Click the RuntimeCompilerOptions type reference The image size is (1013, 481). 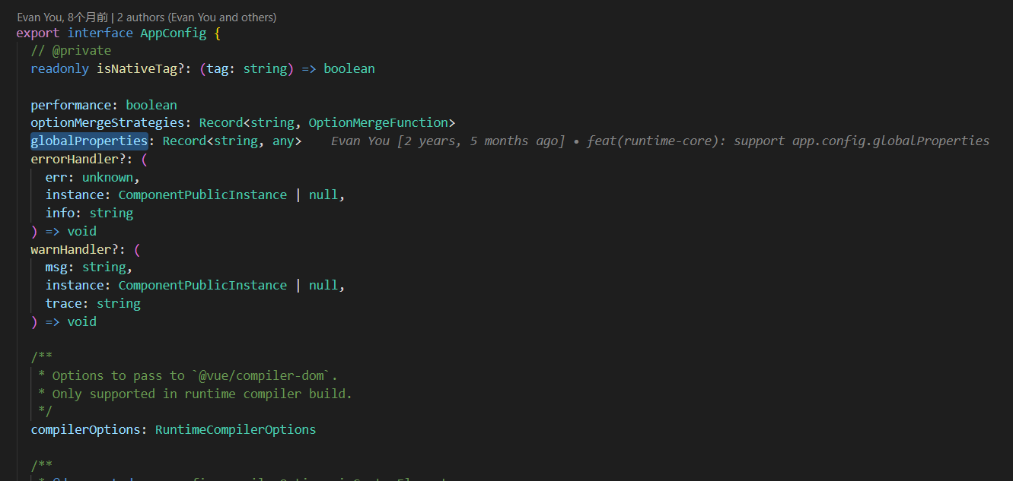pos(235,429)
